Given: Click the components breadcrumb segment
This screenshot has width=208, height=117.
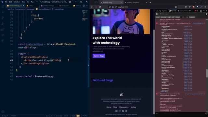Looking at the screenshot, I should [20, 9].
